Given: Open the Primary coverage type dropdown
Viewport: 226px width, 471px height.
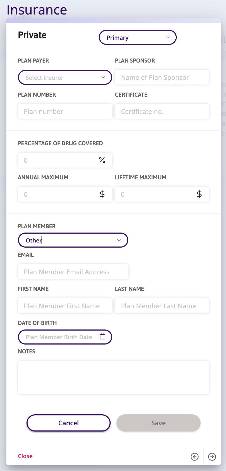Looking at the screenshot, I should [138, 38].
